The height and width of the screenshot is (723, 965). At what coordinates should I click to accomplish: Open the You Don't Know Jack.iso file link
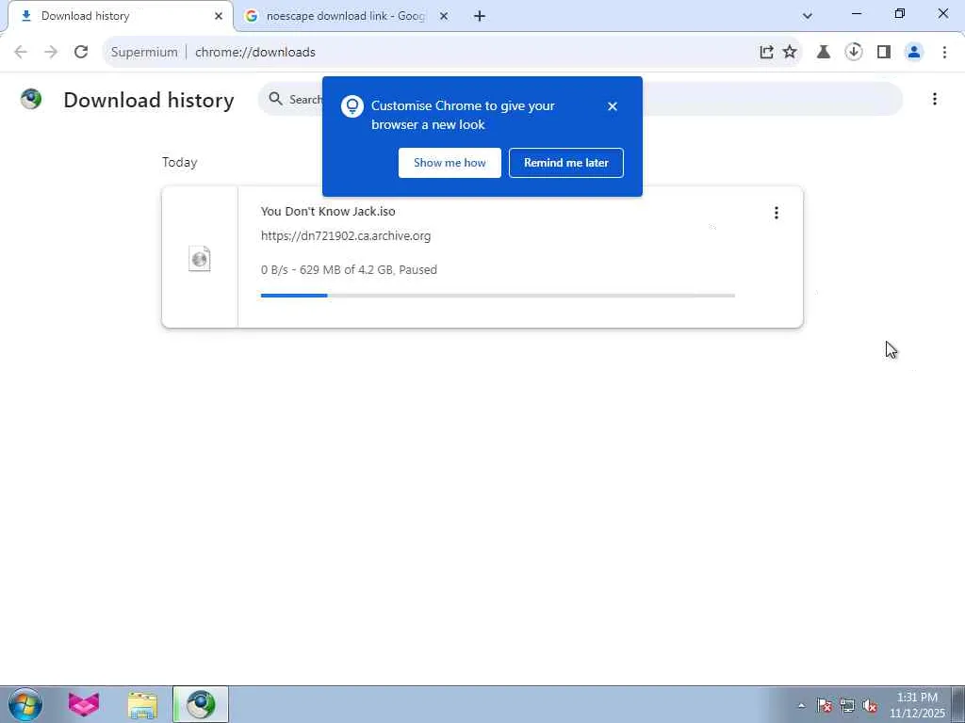tap(328, 212)
